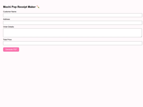
Task: Click the 'Total Price:' label
Action: (8, 40)
